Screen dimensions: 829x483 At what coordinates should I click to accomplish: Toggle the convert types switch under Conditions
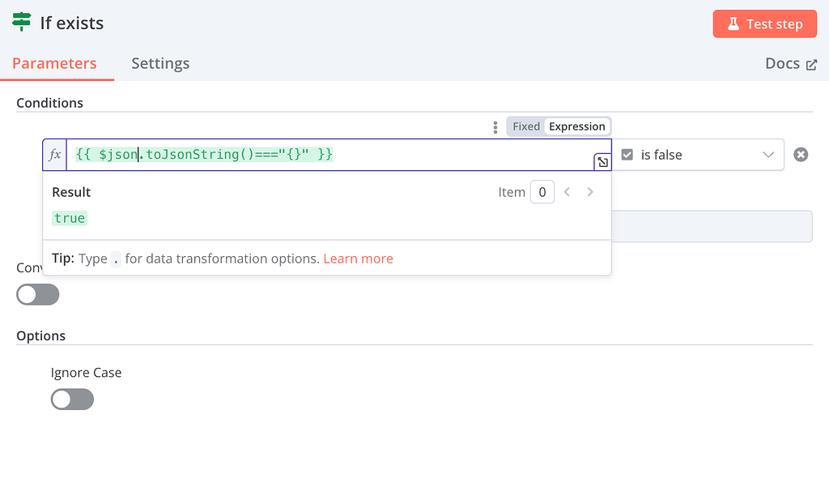(x=38, y=294)
